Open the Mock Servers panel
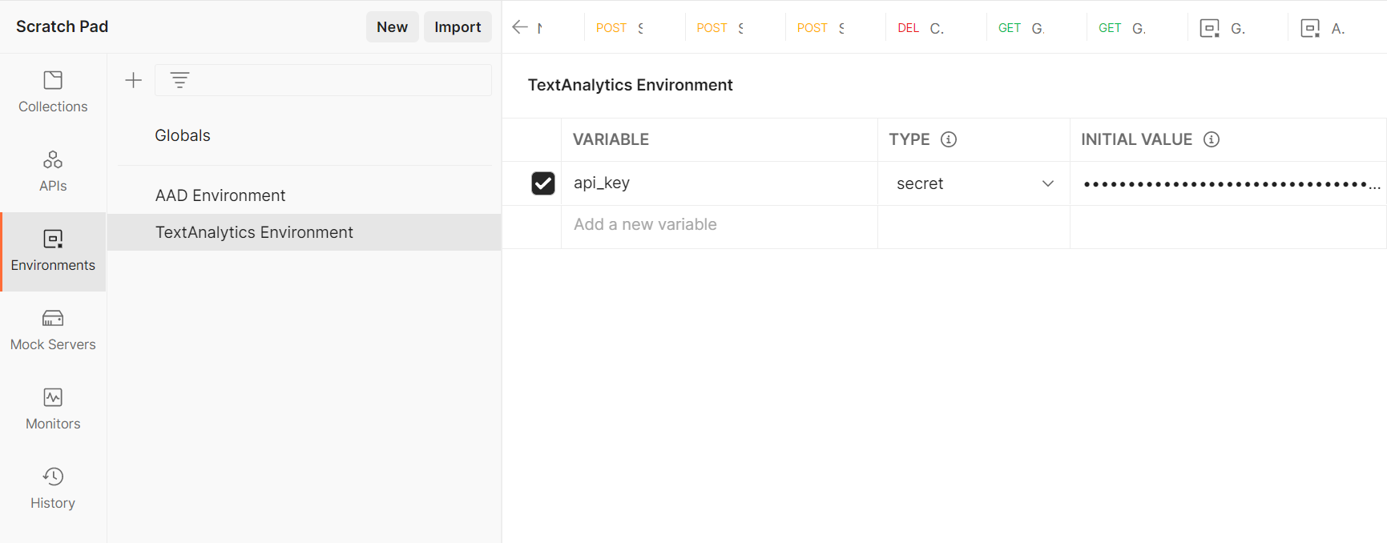This screenshot has height=543, width=1387. coord(53,331)
